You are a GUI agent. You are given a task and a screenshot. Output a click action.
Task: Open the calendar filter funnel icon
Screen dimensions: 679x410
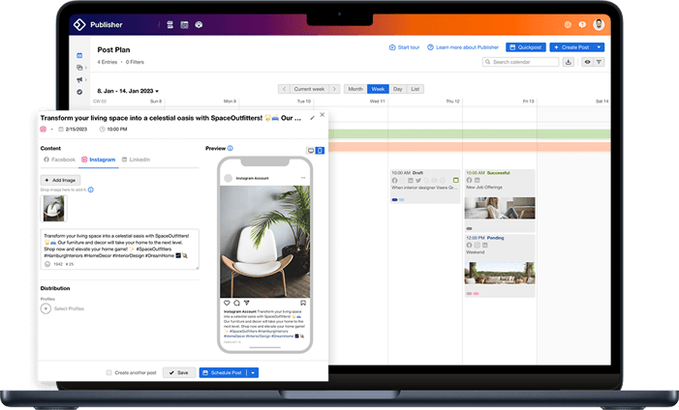[599, 62]
